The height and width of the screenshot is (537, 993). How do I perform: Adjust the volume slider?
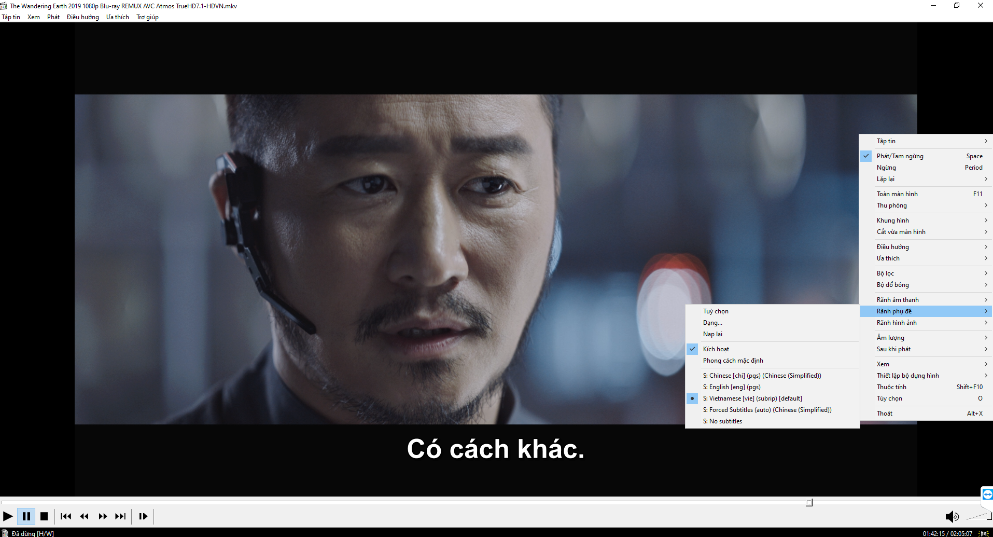point(978,516)
